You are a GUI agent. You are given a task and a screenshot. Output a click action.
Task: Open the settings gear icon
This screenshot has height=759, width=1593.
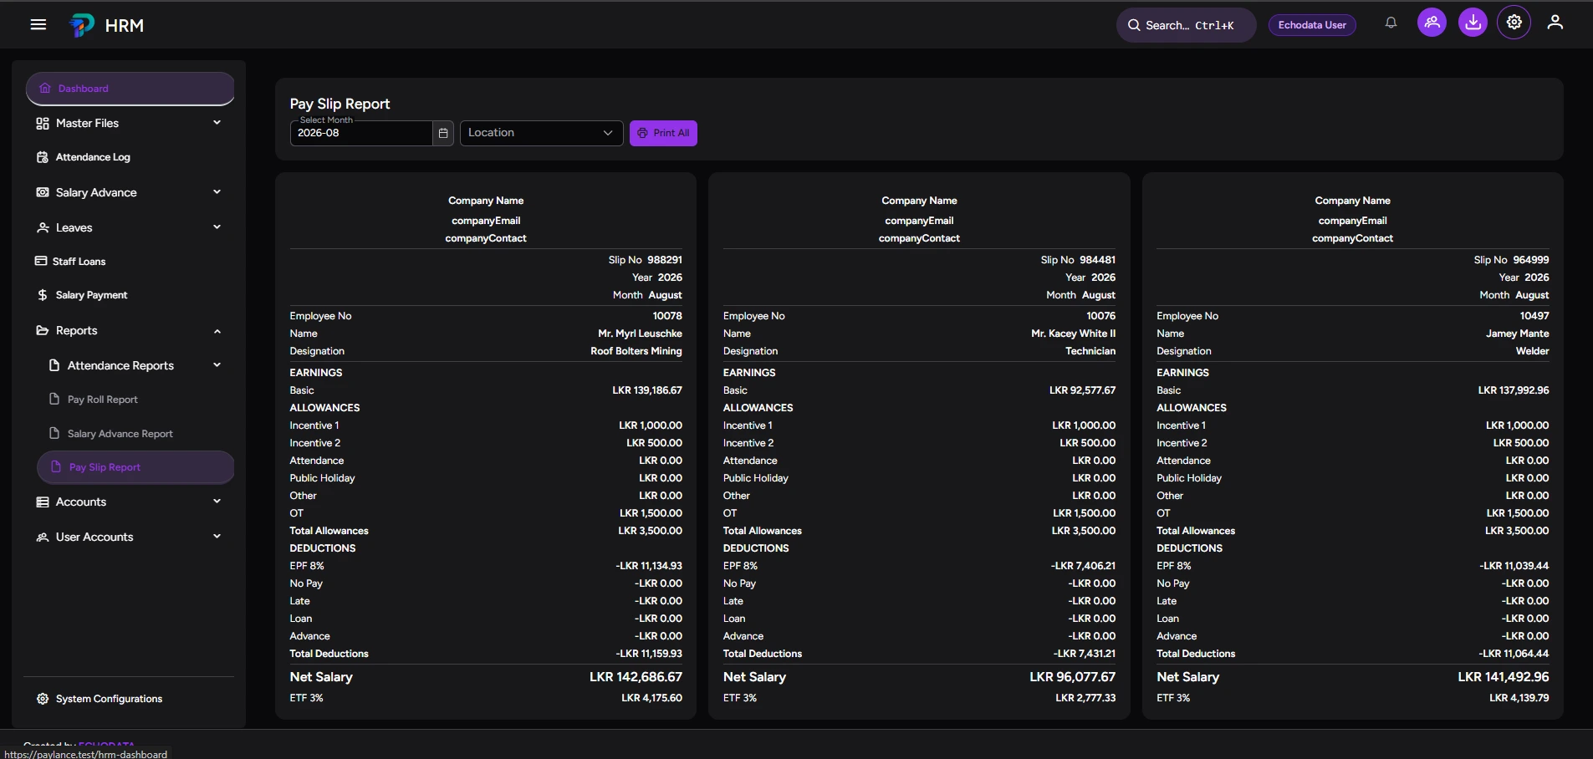[1514, 23]
